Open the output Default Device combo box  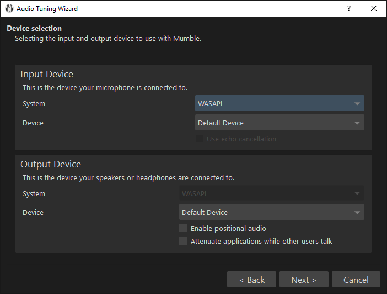click(x=265, y=212)
